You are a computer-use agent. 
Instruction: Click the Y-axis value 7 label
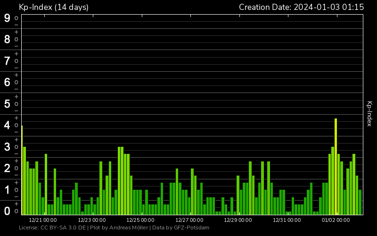coord(7,61)
